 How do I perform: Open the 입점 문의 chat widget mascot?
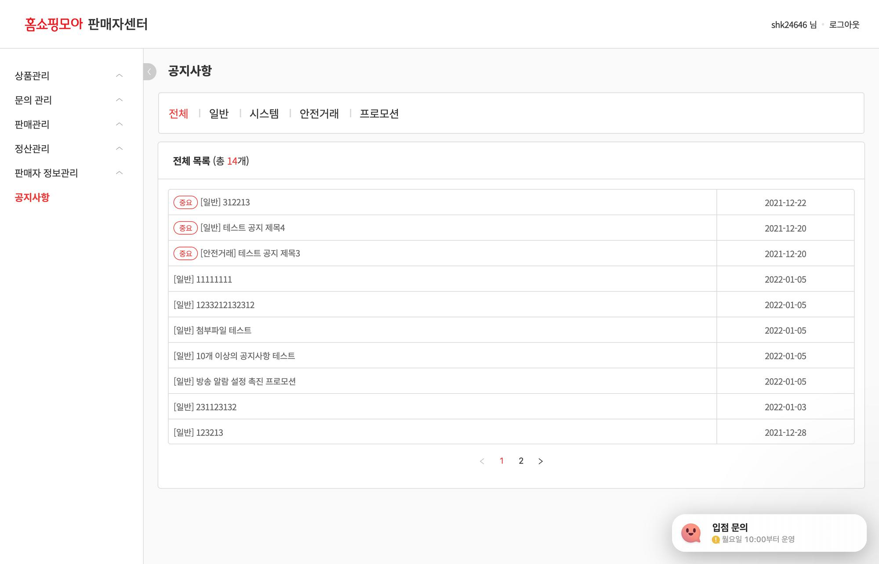[691, 533]
